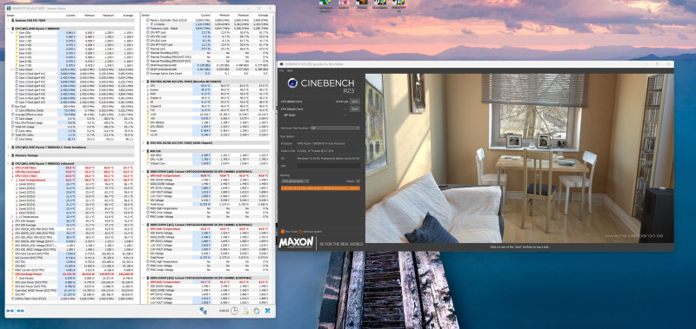Collapse the Core Temperatures subtree
Image resolution: width=696 pixels, height=329 pixels.
12,181
